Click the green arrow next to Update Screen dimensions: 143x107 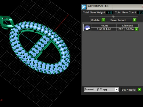[x=103, y=20]
